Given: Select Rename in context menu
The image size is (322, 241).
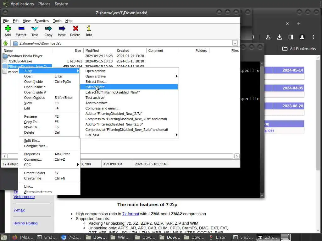Looking at the screenshot, I should click(x=49, y=116).
